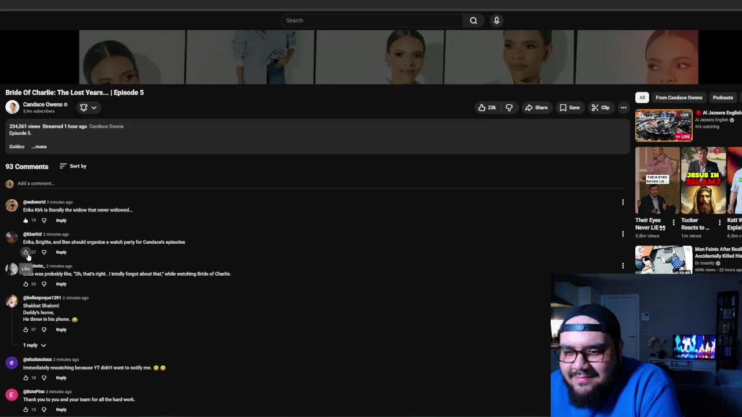Viewport: 742px width, 417px height.
Task: Open 'Their Eyes Never LIE' short
Action: [657, 181]
